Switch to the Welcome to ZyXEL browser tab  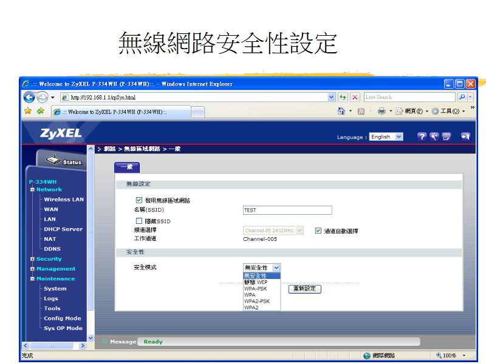(121, 112)
